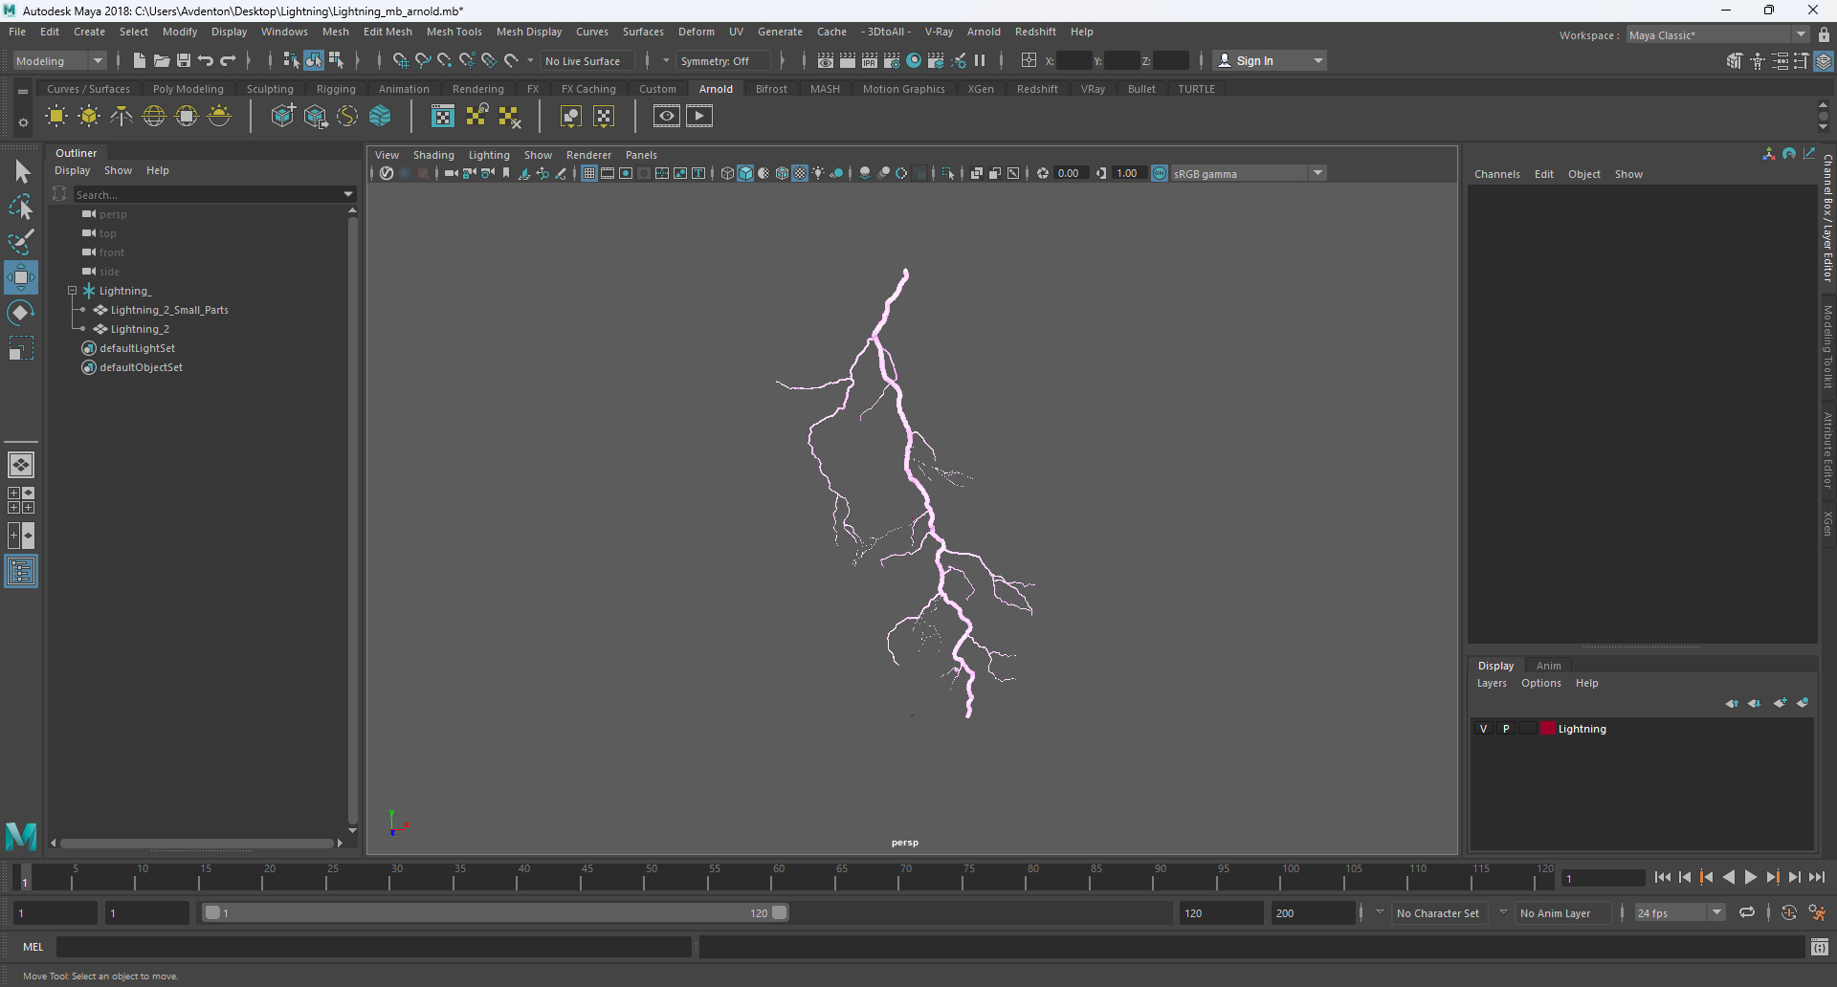Toggle Lightning layer visibility V box

coord(1484,729)
